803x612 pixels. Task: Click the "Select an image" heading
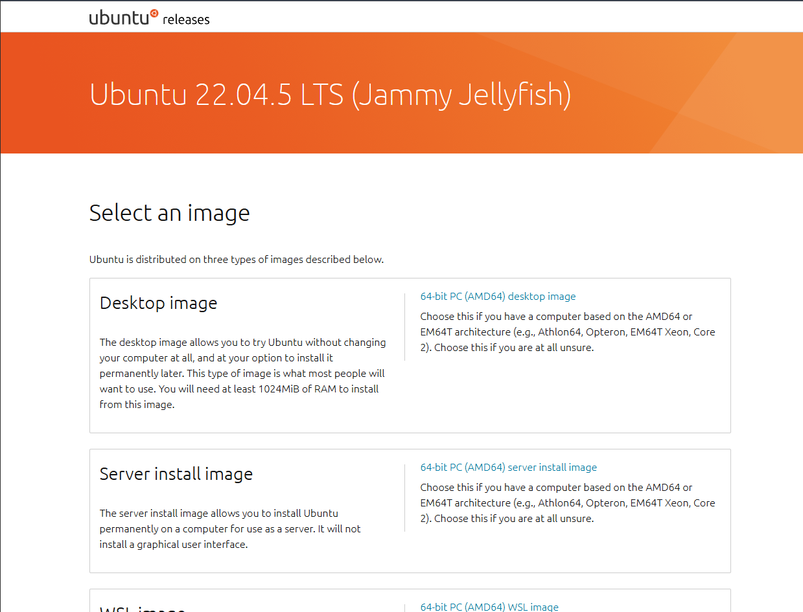point(170,212)
